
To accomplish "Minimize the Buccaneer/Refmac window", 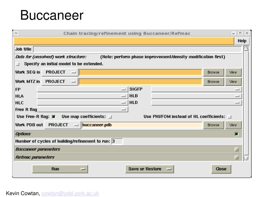I will pos(233,33).
